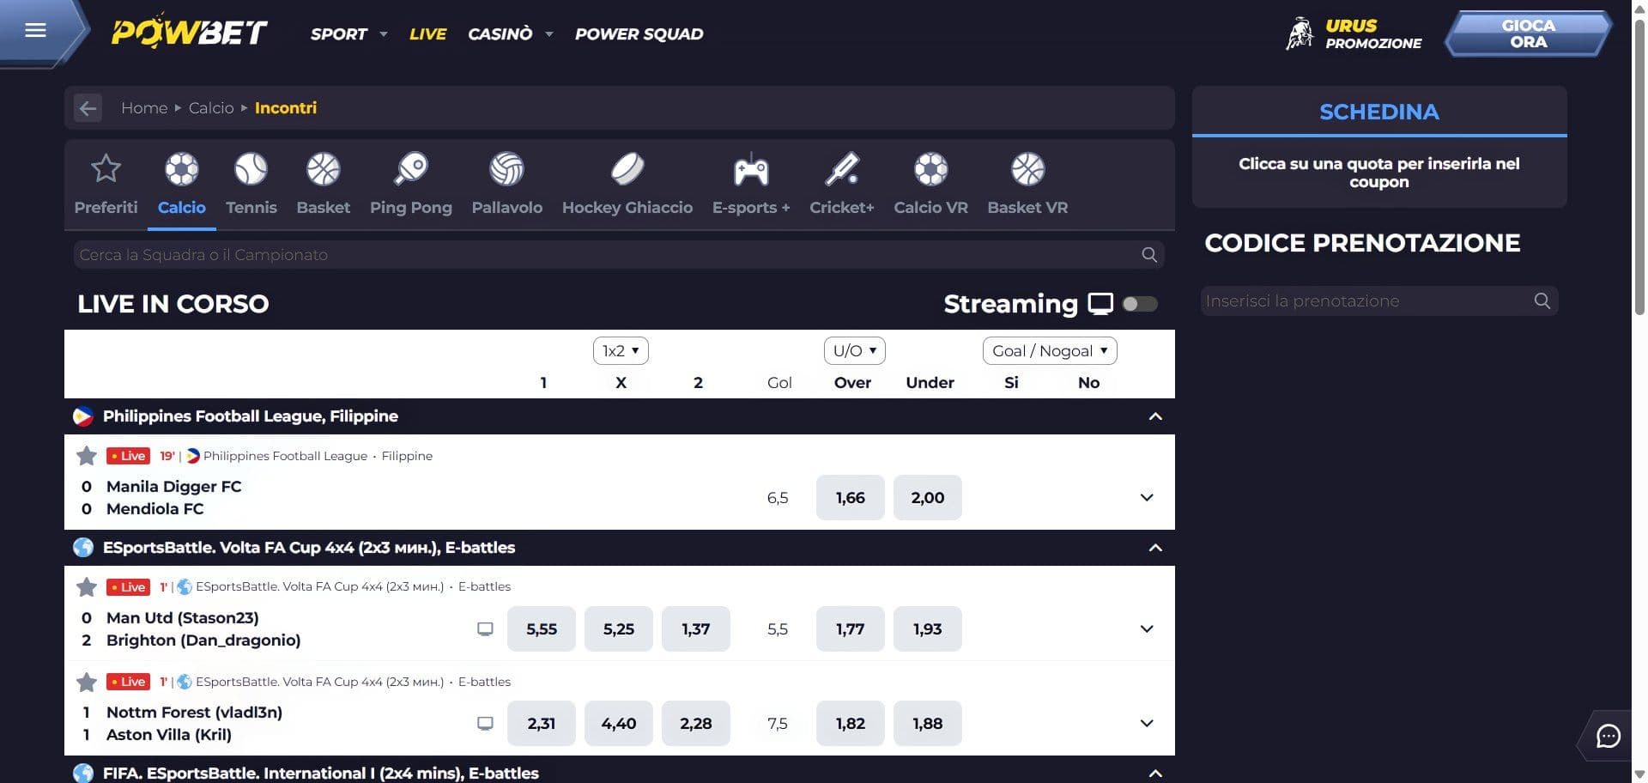Select the E-sports category icon

pos(750,168)
